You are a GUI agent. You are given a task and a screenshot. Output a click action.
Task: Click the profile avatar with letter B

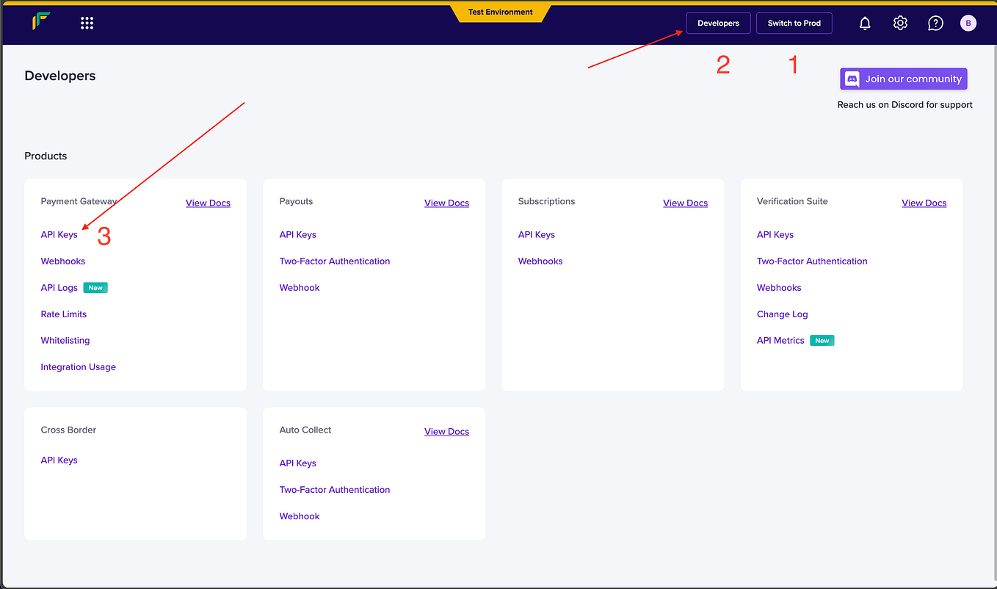(968, 23)
